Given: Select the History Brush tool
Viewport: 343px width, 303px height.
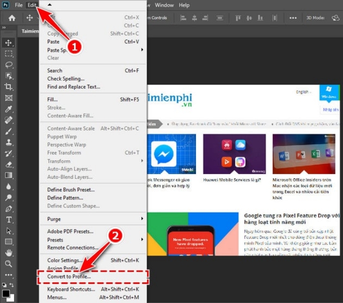Looking at the screenshot, I should pyautogui.click(x=8, y=153).
